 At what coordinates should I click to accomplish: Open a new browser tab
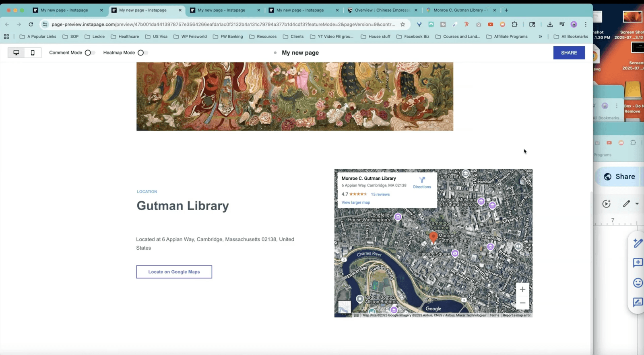(x=506, y=10)
